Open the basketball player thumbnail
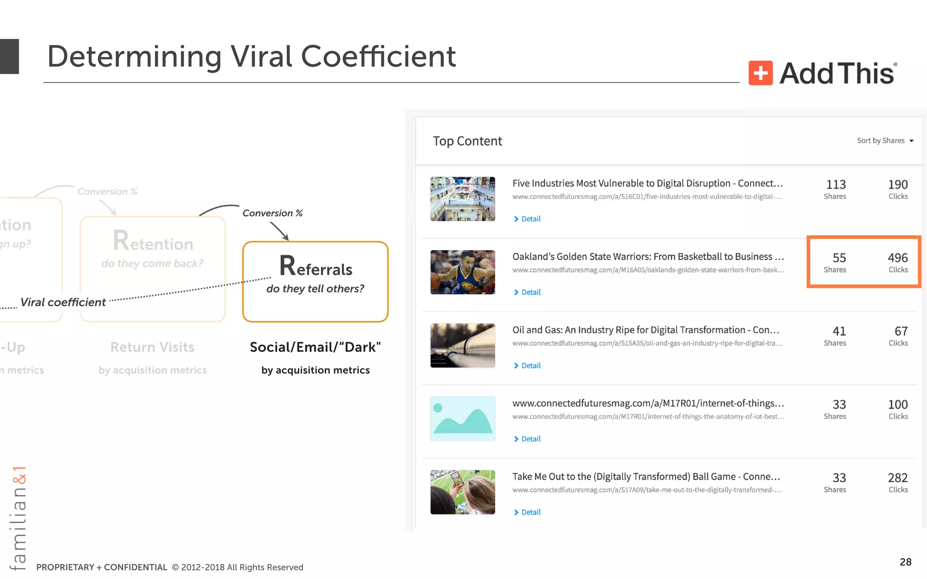 tap(462, 272)
